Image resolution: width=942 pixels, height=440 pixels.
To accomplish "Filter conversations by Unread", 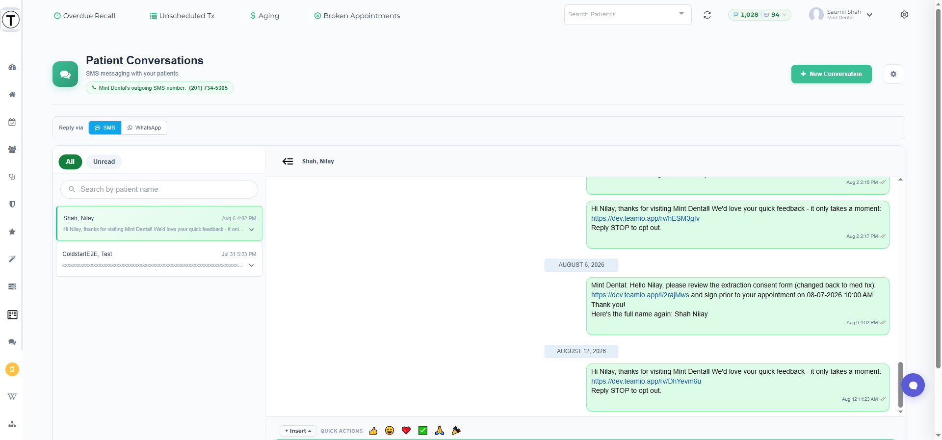I will pos(104,162).
